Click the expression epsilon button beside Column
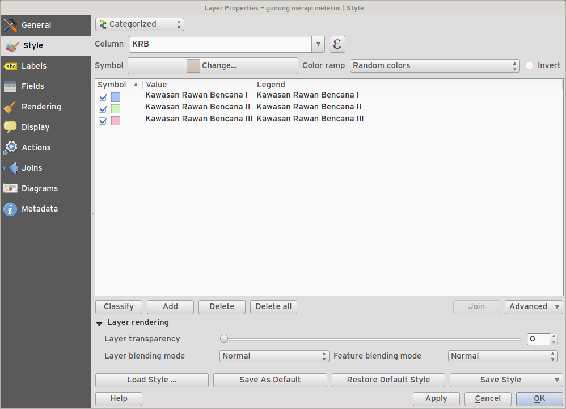The width and height of the screenshot is (566, 409). tap(337, 44)
